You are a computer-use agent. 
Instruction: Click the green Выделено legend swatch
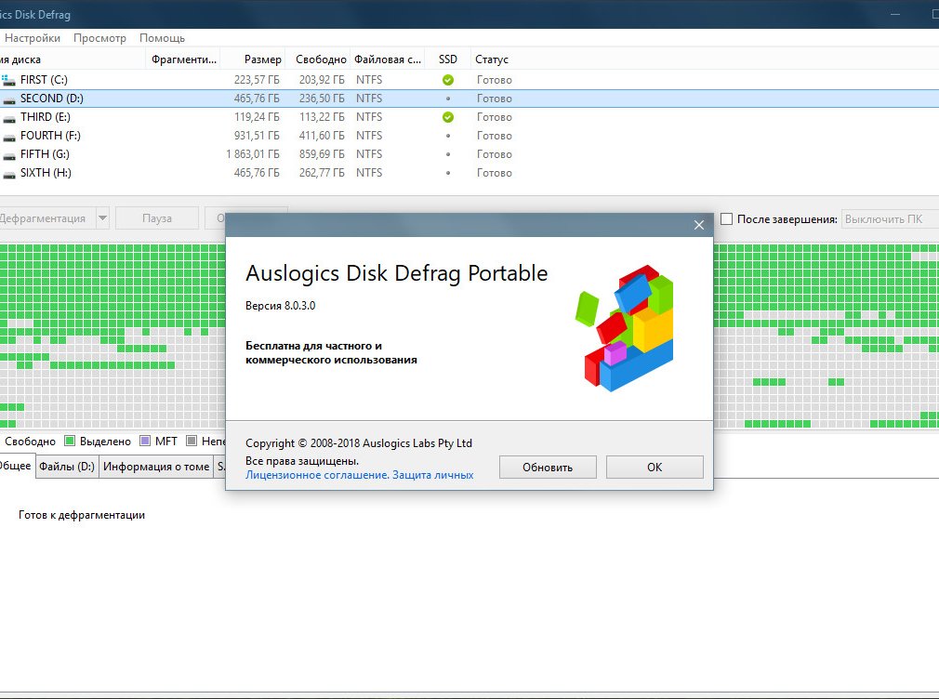(70, 442)
